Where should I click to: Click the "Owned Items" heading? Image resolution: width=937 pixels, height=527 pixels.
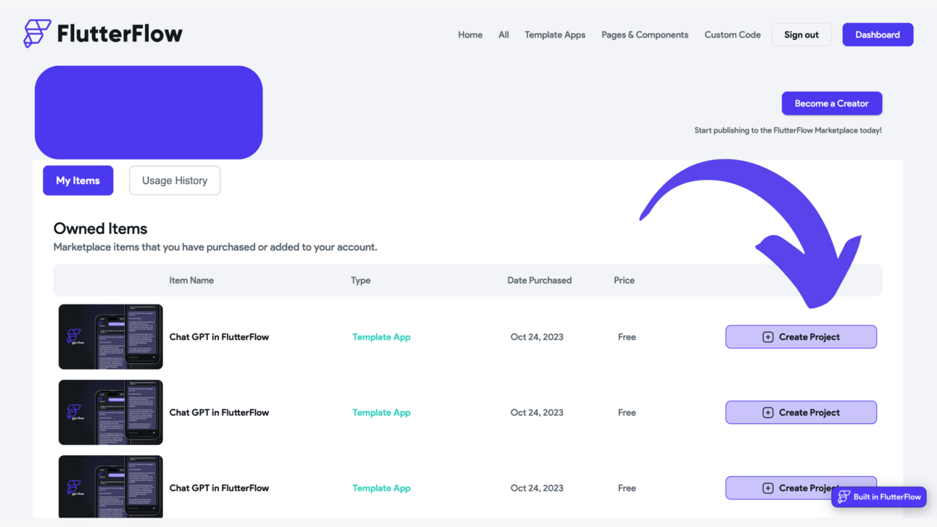click(100, 228)
